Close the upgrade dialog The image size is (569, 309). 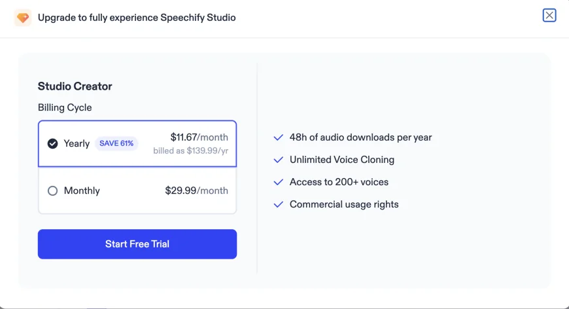click(x=549, y=15)
